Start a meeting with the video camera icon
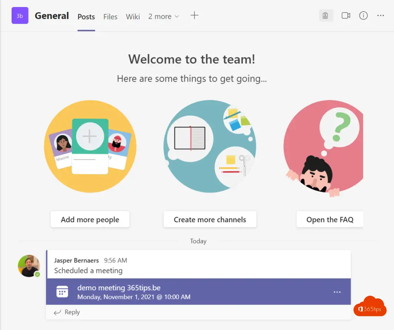This screenshot has width=394, height=330. click(x=346, y=16)
